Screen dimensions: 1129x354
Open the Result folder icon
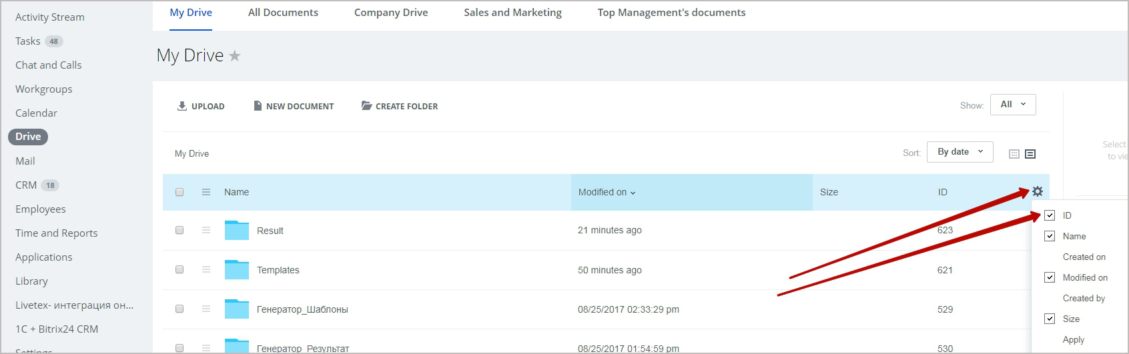(236, 230)
